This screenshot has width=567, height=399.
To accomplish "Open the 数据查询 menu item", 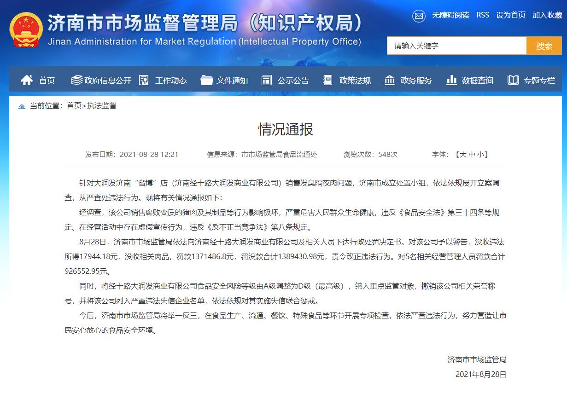I will [x=477, y=81].
